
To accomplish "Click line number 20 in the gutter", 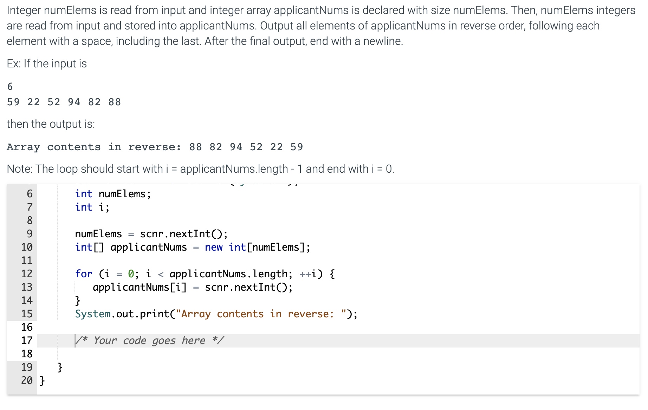I will pyautogui.click(x=27, y=381).
